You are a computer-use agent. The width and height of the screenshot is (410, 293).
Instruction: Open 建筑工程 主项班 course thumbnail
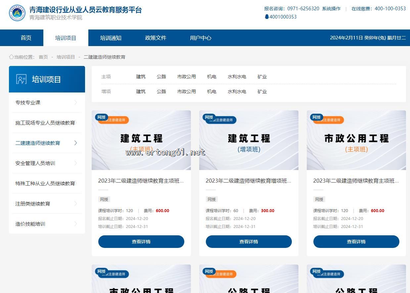click(x=141, y=140)
